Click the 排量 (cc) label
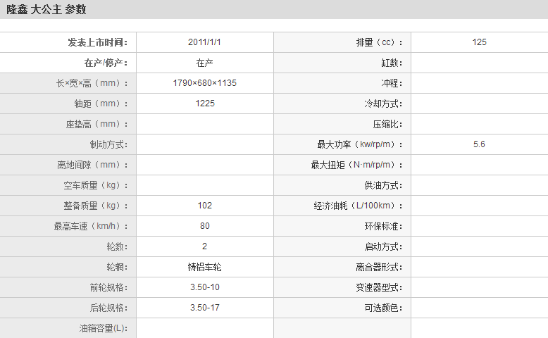This screenshot has height=338, width=548. point(379,42)
